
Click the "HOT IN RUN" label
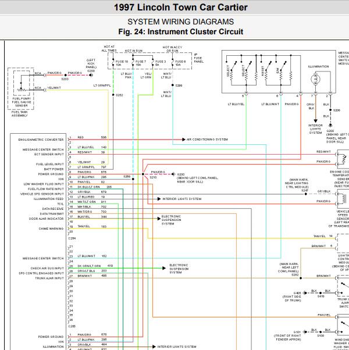(134, 51)
